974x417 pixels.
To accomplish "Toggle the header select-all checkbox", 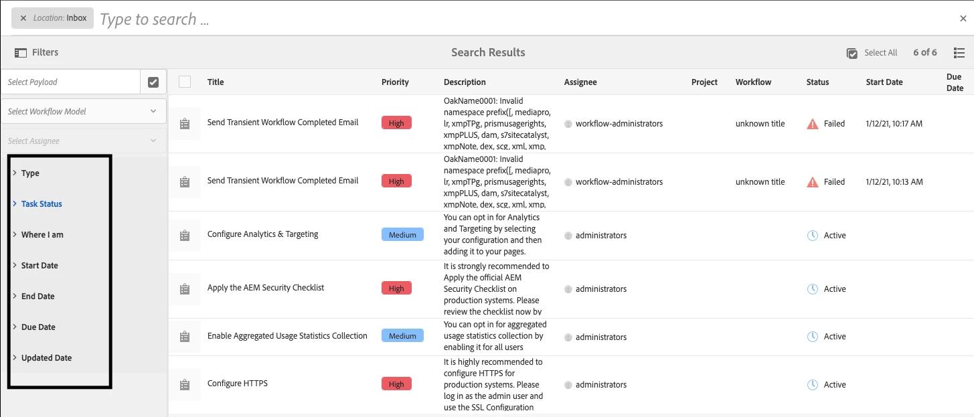I will (185, 82).
